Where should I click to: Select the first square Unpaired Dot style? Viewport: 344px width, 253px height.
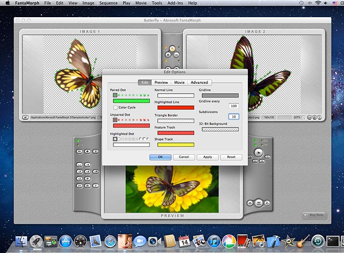pos(115,120)
